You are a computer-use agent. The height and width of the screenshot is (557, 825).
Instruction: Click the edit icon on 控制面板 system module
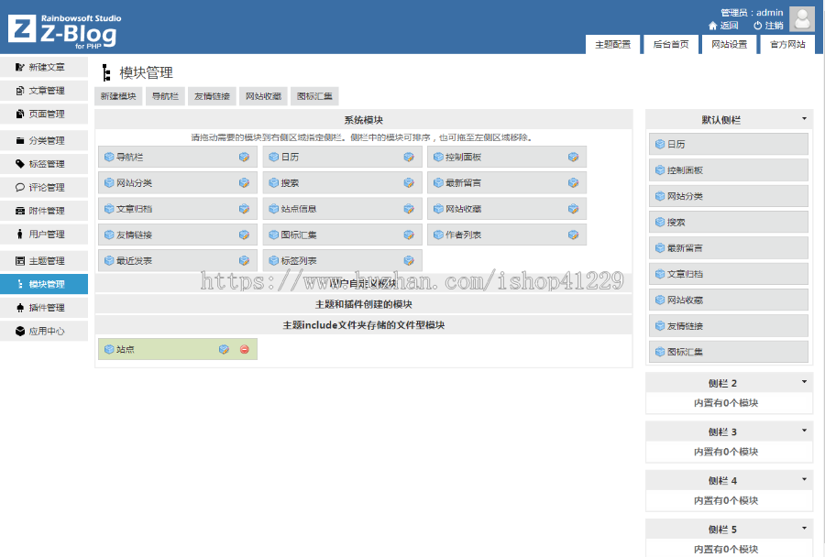pyautogui.click(x=573, y=157)
